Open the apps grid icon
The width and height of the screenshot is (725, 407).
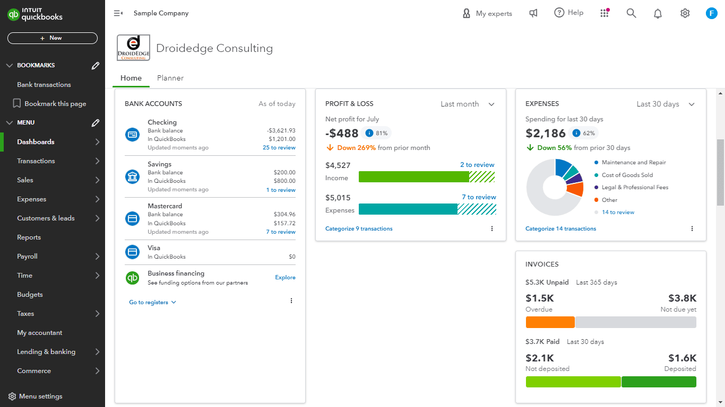coord(605,13)
